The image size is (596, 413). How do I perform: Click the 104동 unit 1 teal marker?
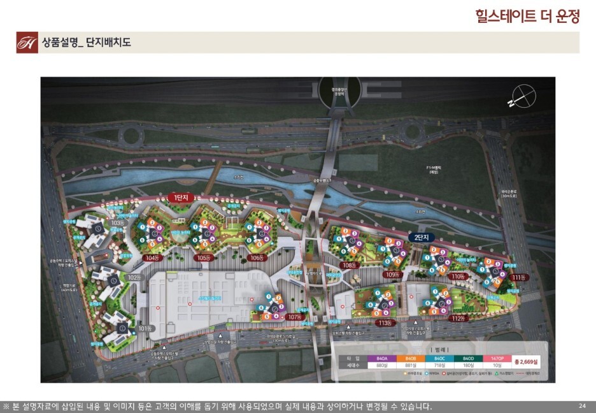click(x=143, y=227)
